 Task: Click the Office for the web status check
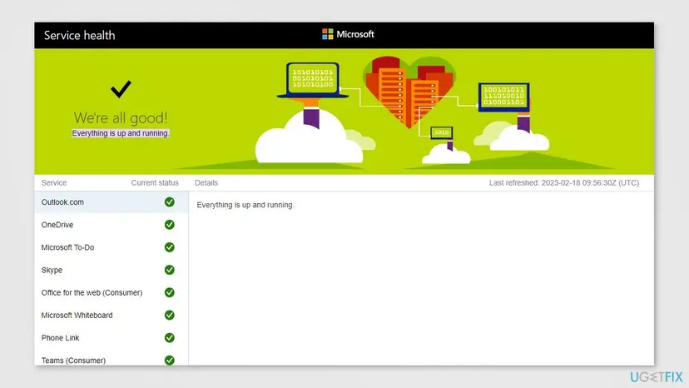click(169, 292)
